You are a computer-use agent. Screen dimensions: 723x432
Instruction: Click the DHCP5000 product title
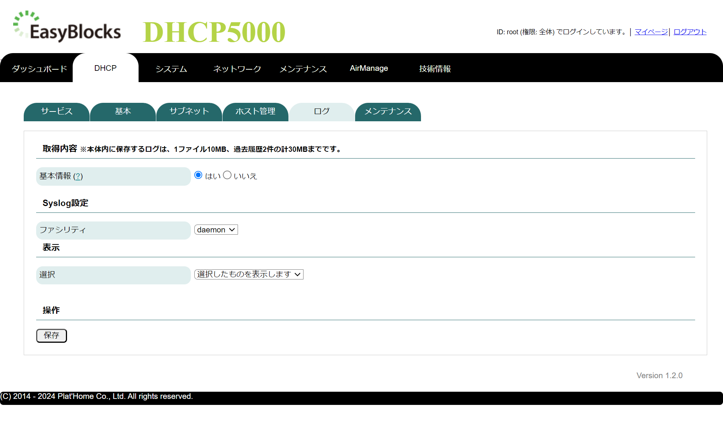coord(214,32)
